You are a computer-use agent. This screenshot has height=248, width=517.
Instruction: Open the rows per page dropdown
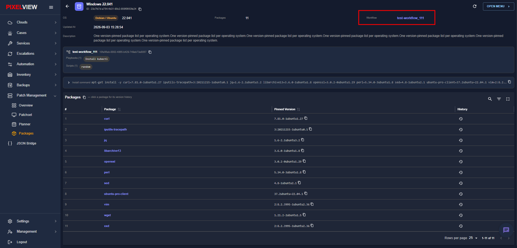point(473,238)
